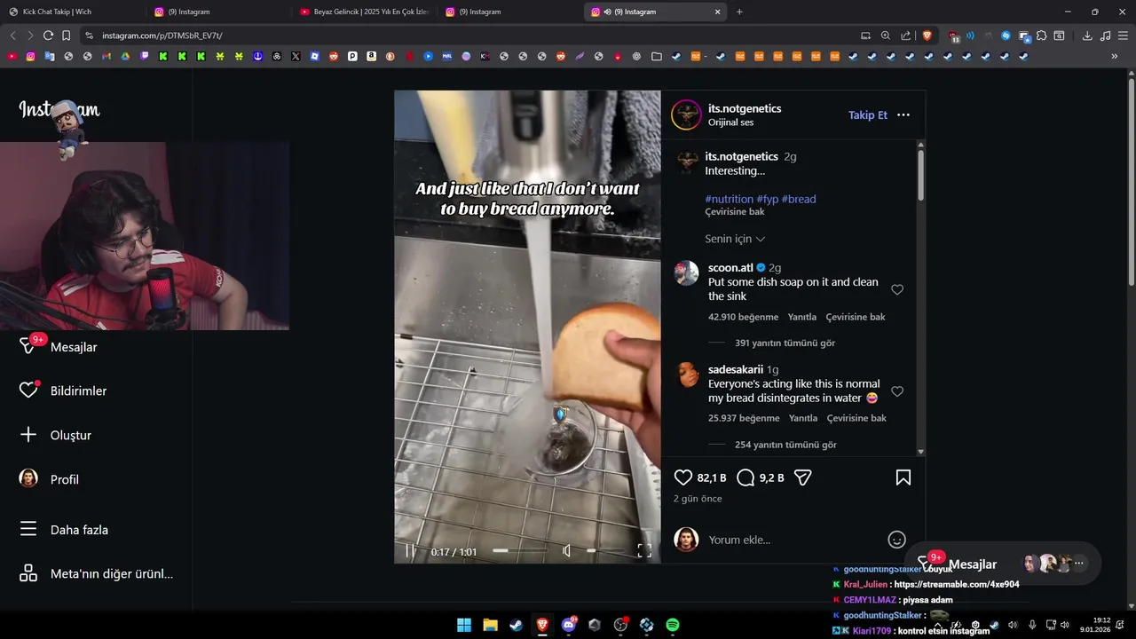View 42.910 likes on scoon.atl's comment
The image size is (1136, 639).
pyautogui.click(x=743, y=317)
